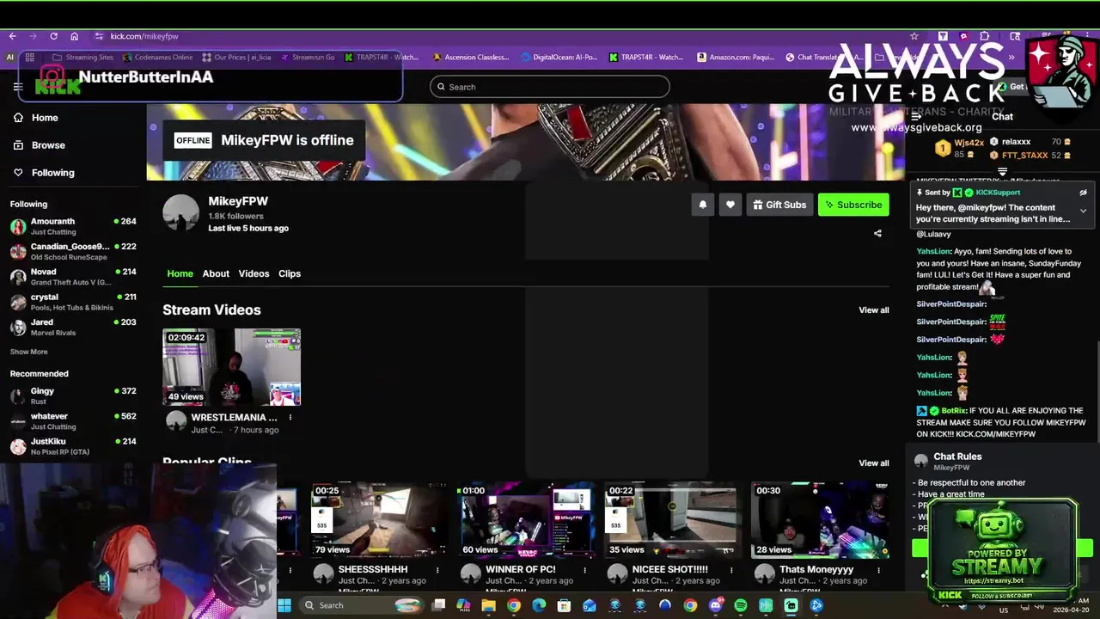Toggle follow with the heart icon
1100x619 pixels.
coord(730,205)
